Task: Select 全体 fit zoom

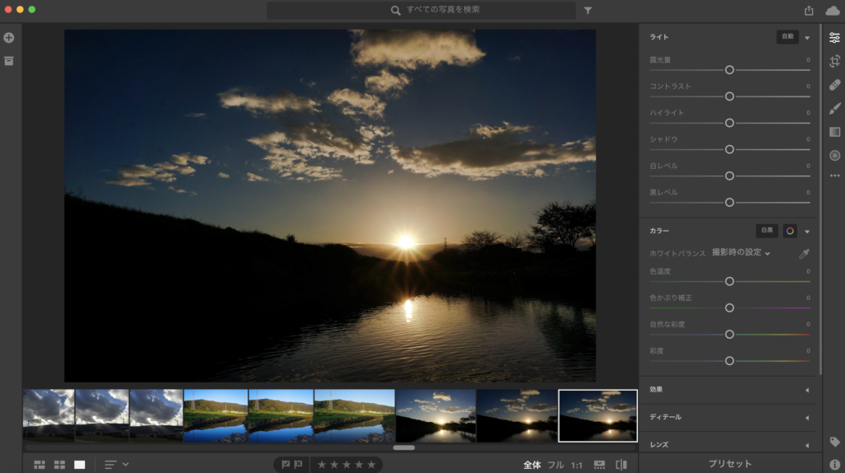Action: click(x=532, y=465)
